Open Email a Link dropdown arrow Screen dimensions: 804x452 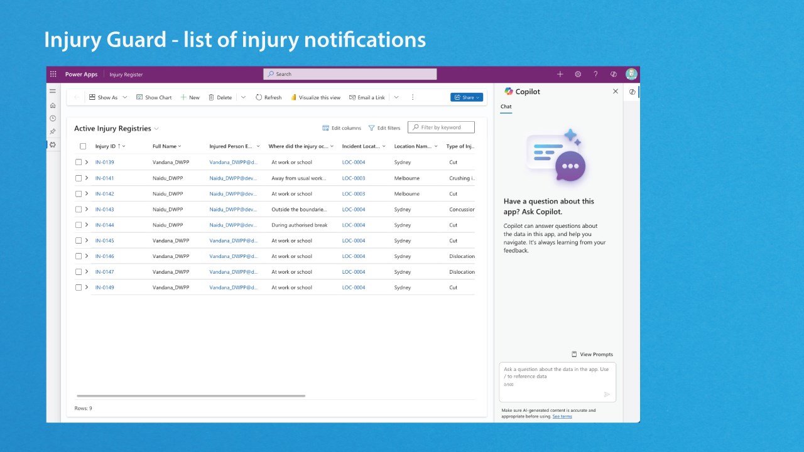396,97
